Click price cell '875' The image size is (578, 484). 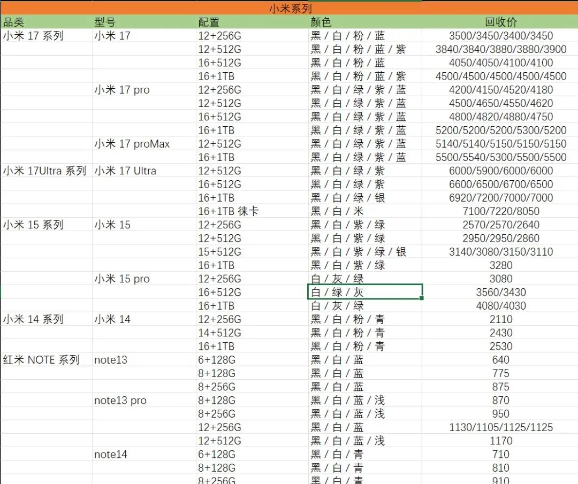click(500, 387)
